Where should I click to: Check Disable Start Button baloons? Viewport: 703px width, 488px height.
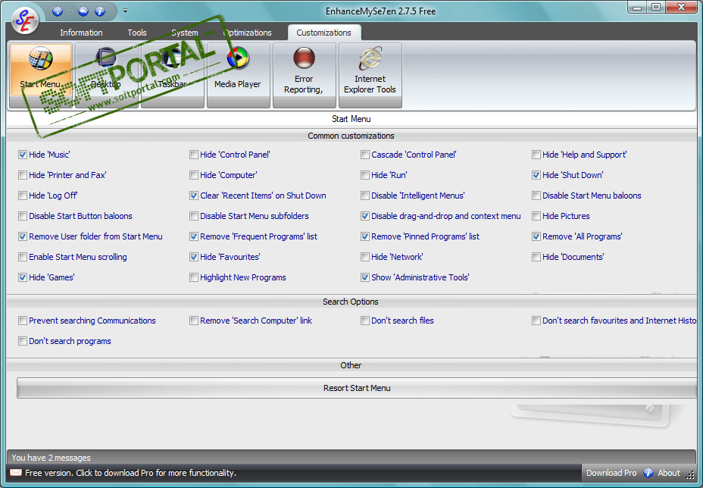click(x=23, y=216)
